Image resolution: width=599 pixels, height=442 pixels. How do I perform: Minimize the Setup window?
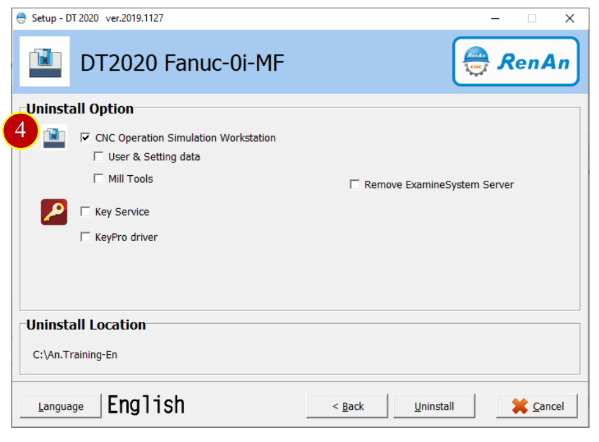(495, 18)
